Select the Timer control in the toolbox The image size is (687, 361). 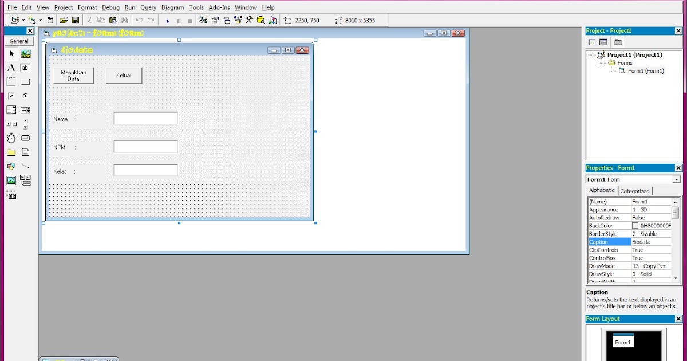(11, 138)
